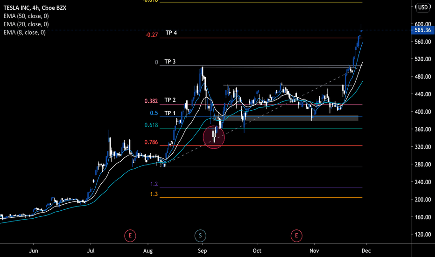Image resolution: width=435 pixels, height=257 pixels.
Task: Click the 360.00 price axis label
Action: 422,129
